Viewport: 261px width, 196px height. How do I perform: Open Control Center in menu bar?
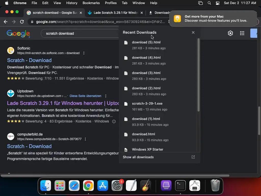coord(218,3)
